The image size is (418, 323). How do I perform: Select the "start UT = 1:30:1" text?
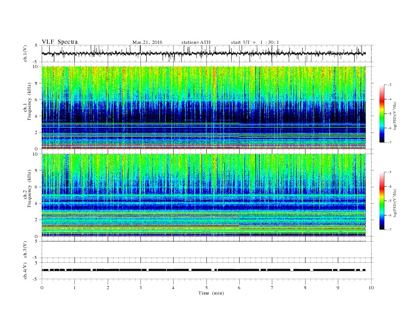pyautogui.click(x=255, y=42)
